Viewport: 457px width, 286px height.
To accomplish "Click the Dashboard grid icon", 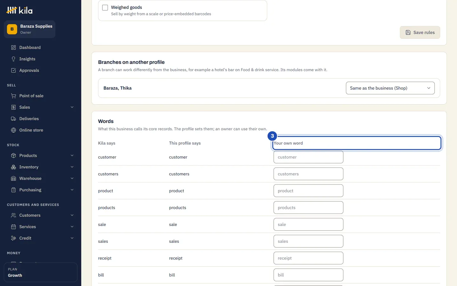I will (13, 47).
